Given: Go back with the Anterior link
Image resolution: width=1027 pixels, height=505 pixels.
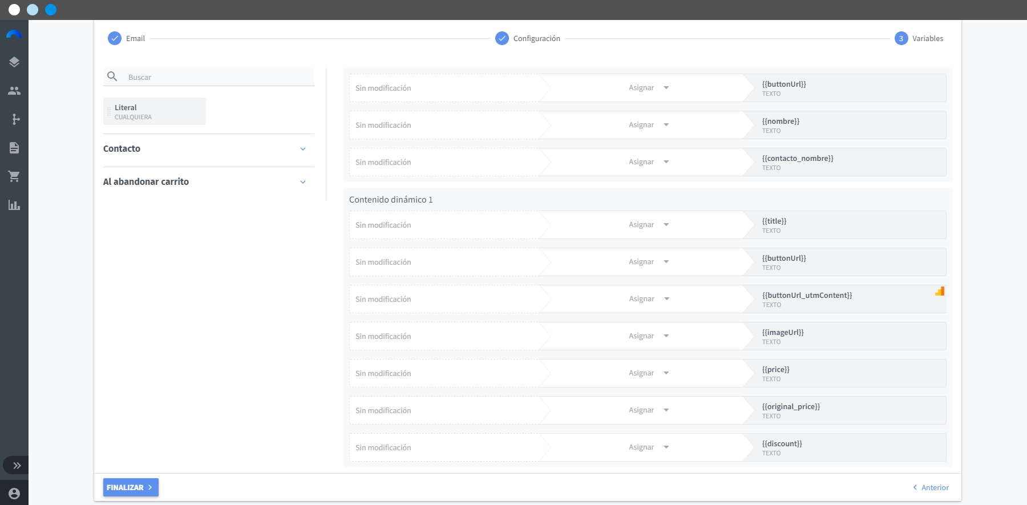Looking at the screenshot, I should tap(931, 487).
